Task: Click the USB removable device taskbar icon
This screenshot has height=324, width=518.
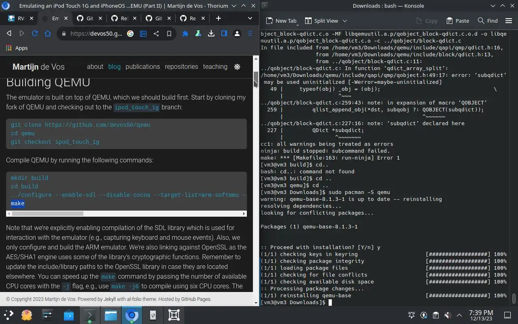Action: 153,315
